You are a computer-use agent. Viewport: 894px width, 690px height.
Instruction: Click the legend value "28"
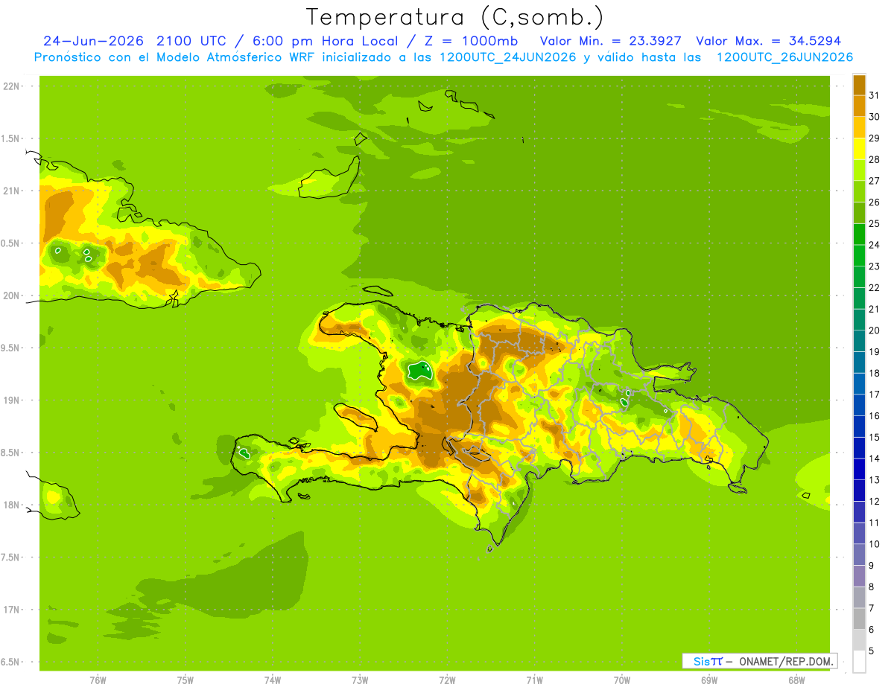[875, 159]
